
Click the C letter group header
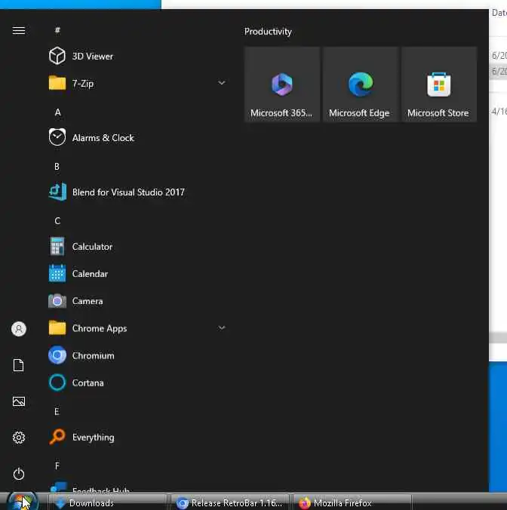[x=57, y=221]
